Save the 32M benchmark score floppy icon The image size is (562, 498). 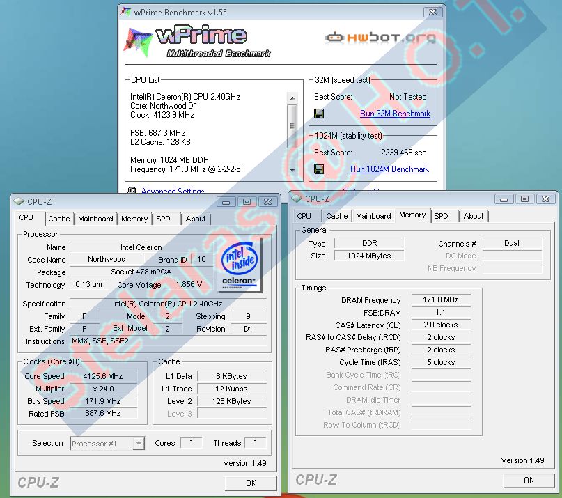(x=319, y=114)
